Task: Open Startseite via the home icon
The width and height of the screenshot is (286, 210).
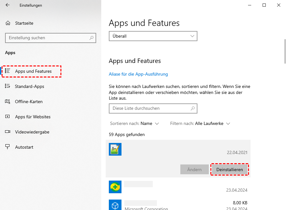Action: [x=8, y=23]
